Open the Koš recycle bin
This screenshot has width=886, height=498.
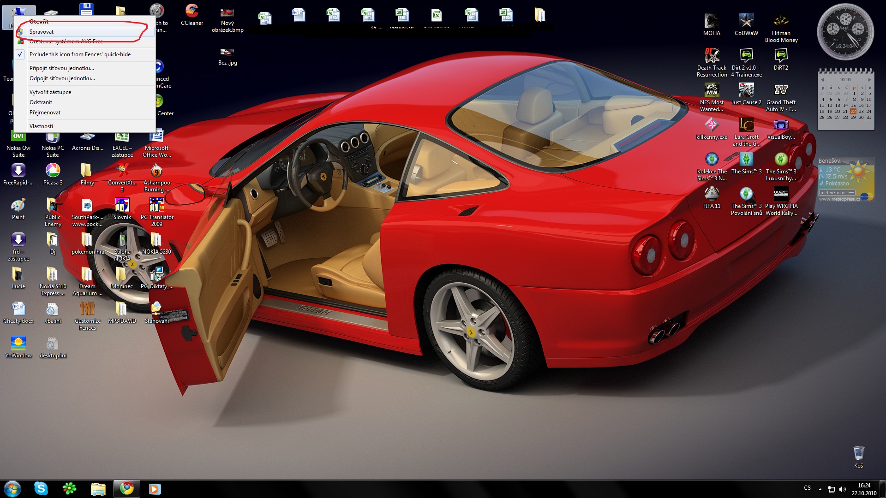pos(858,454)
